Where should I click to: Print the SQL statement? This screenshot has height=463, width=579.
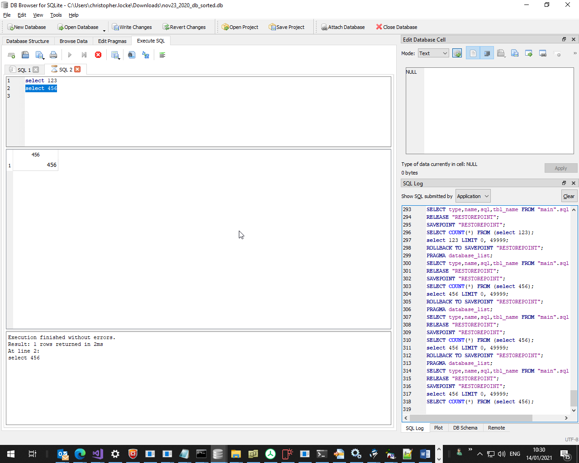click(x=53, y=55)
